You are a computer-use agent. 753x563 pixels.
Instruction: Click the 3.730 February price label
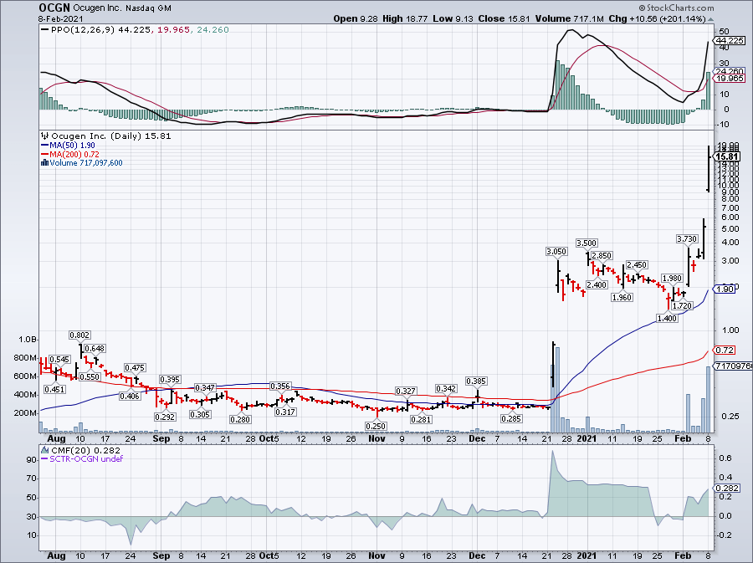687,238
